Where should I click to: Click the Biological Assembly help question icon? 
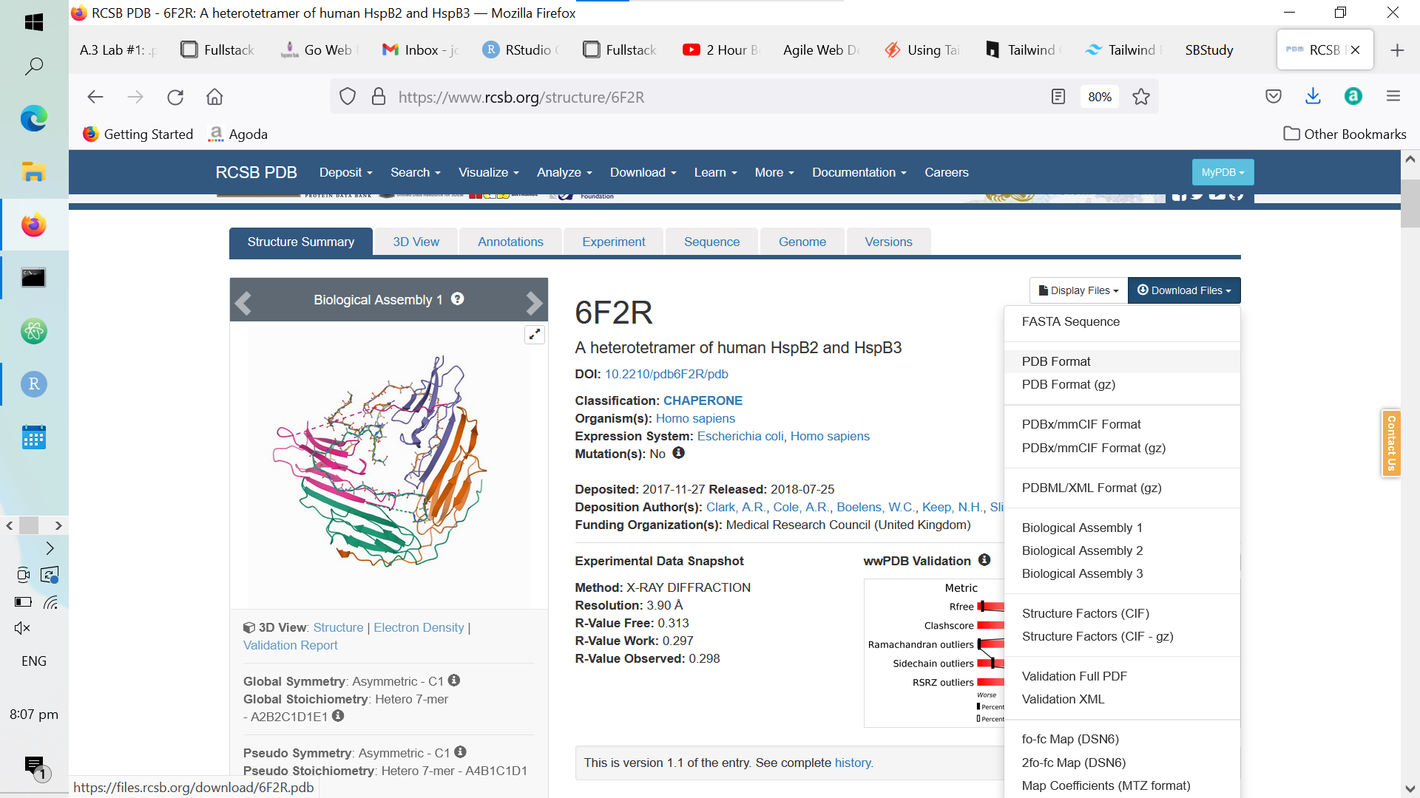pyautogui.click(x=458, y=299)
